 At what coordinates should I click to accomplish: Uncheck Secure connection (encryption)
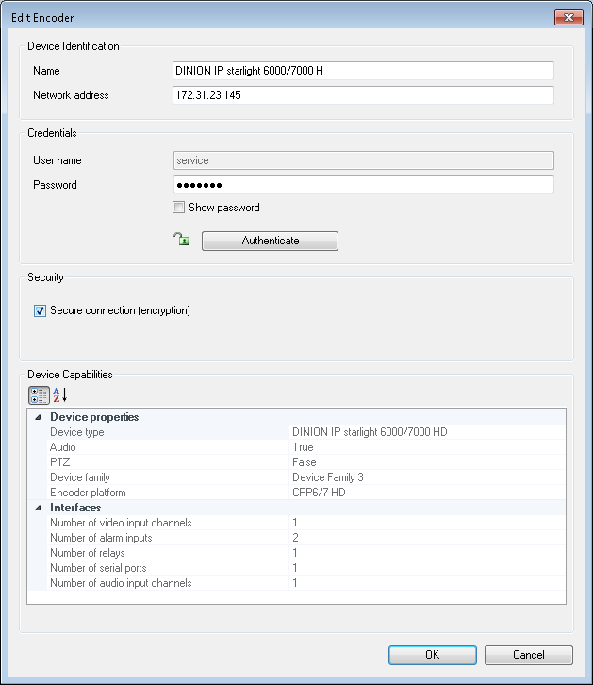point(40,310)
